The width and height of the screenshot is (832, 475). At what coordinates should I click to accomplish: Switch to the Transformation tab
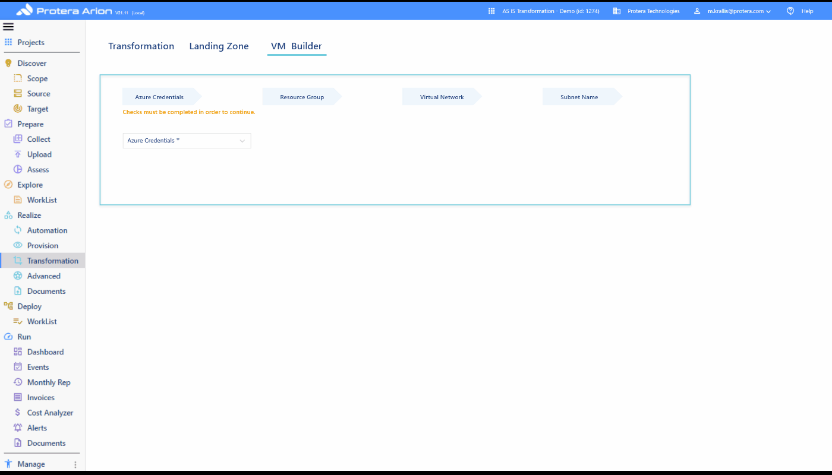141,46
